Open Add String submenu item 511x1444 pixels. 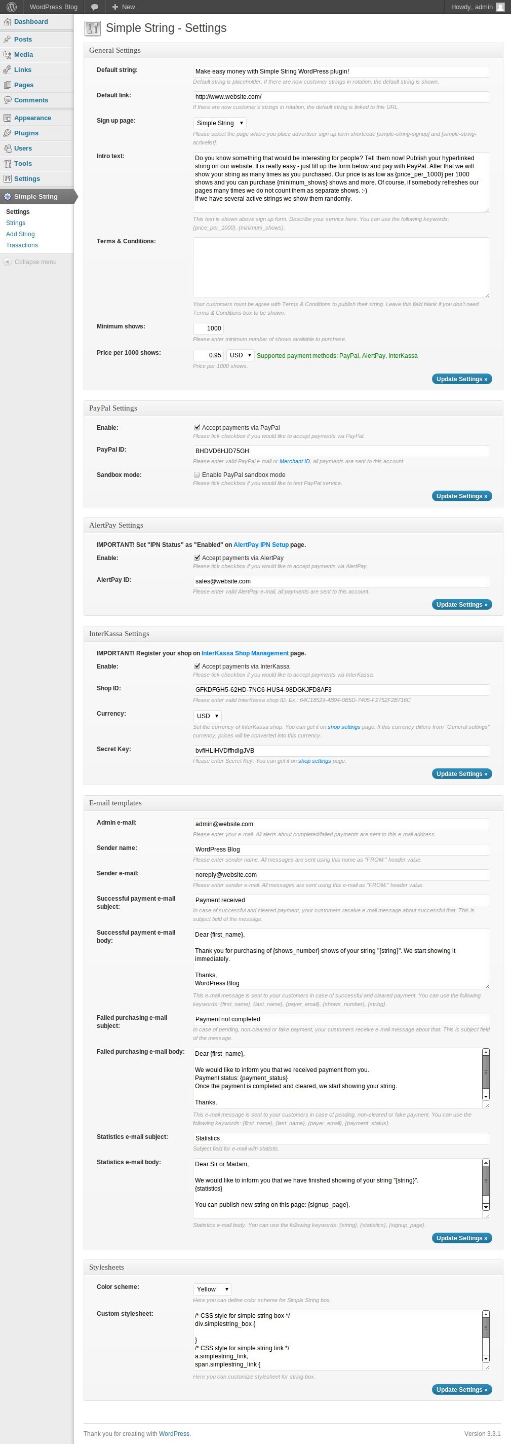tap(20, 234)
